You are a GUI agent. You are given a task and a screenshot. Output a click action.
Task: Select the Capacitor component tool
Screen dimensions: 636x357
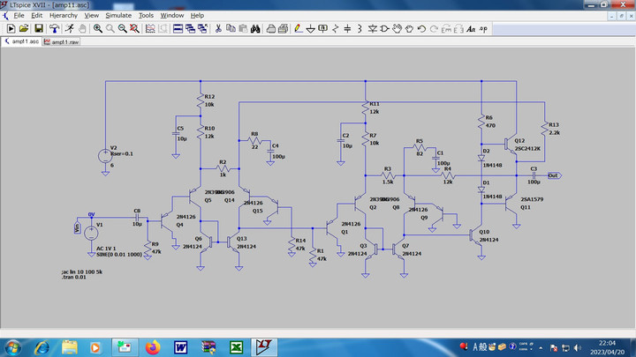[346, 28]
